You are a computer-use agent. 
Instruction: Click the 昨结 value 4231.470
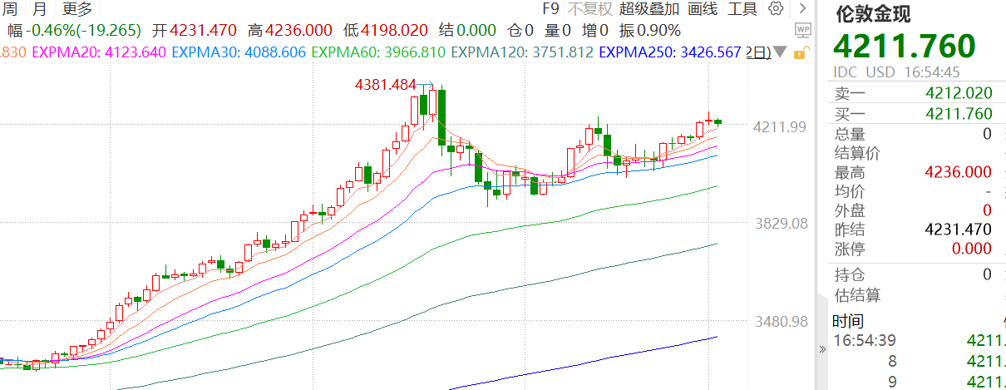[959, 230]
